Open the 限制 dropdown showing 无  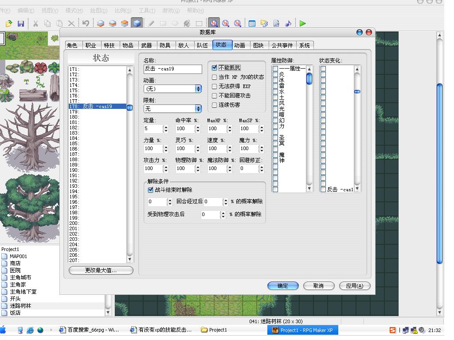click(172, 109)
